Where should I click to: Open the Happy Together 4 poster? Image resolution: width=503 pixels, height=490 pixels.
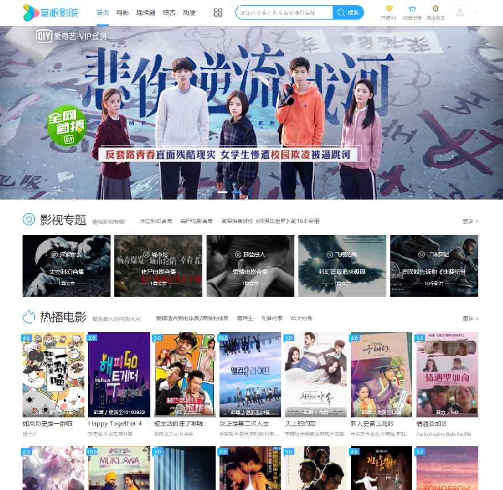(119, 375)
